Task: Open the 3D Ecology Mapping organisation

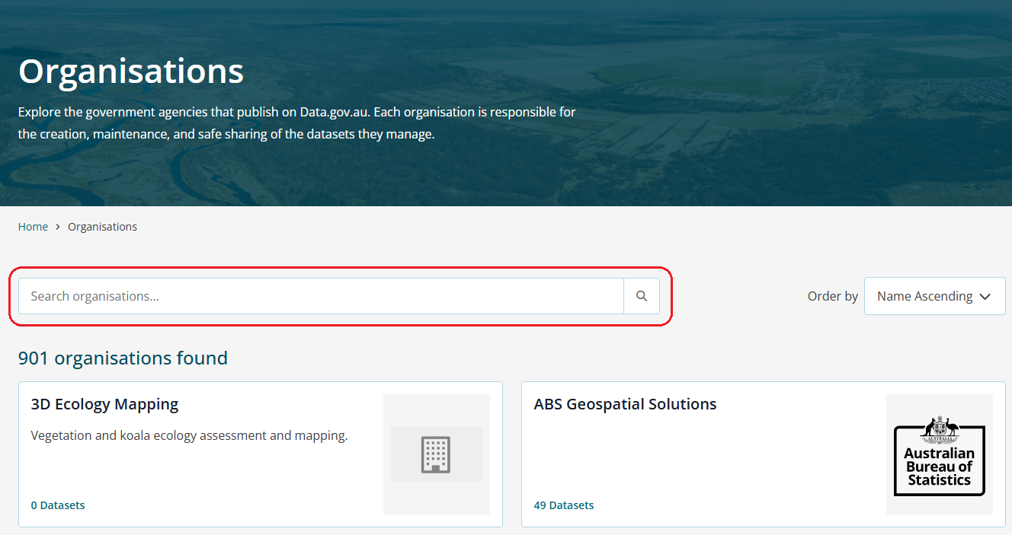Action: 104,404
